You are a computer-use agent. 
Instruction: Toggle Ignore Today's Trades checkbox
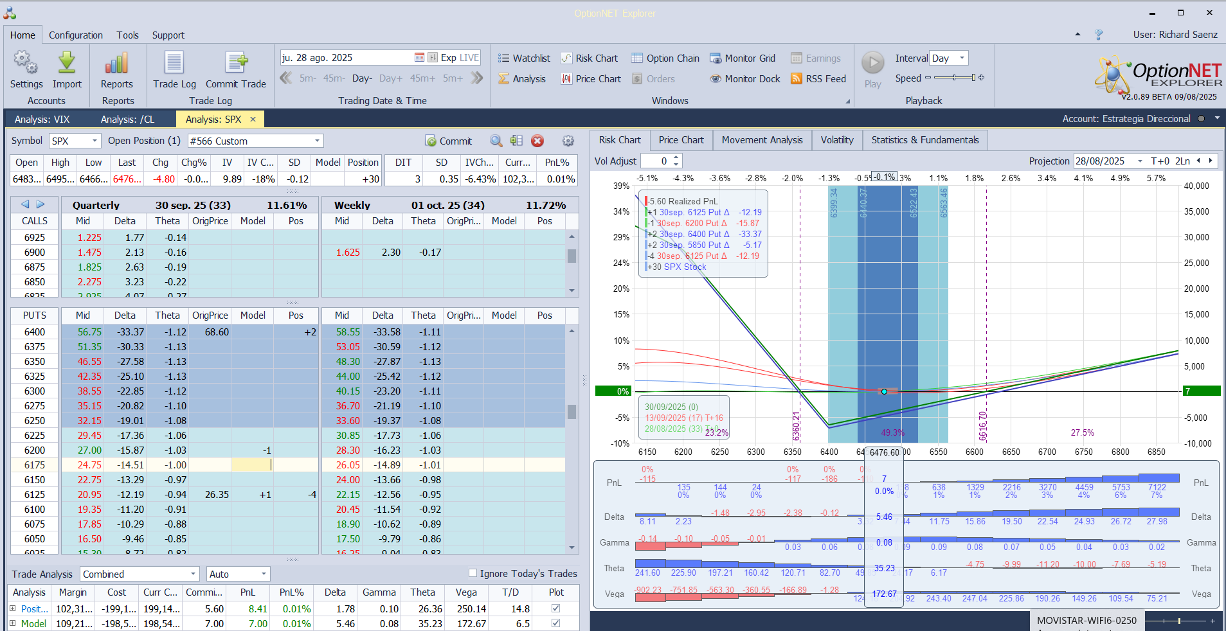[x=473, y=573]
